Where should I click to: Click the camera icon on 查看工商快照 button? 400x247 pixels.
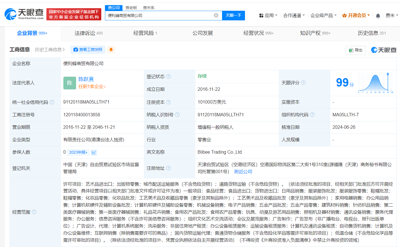(x=75, y=50)
